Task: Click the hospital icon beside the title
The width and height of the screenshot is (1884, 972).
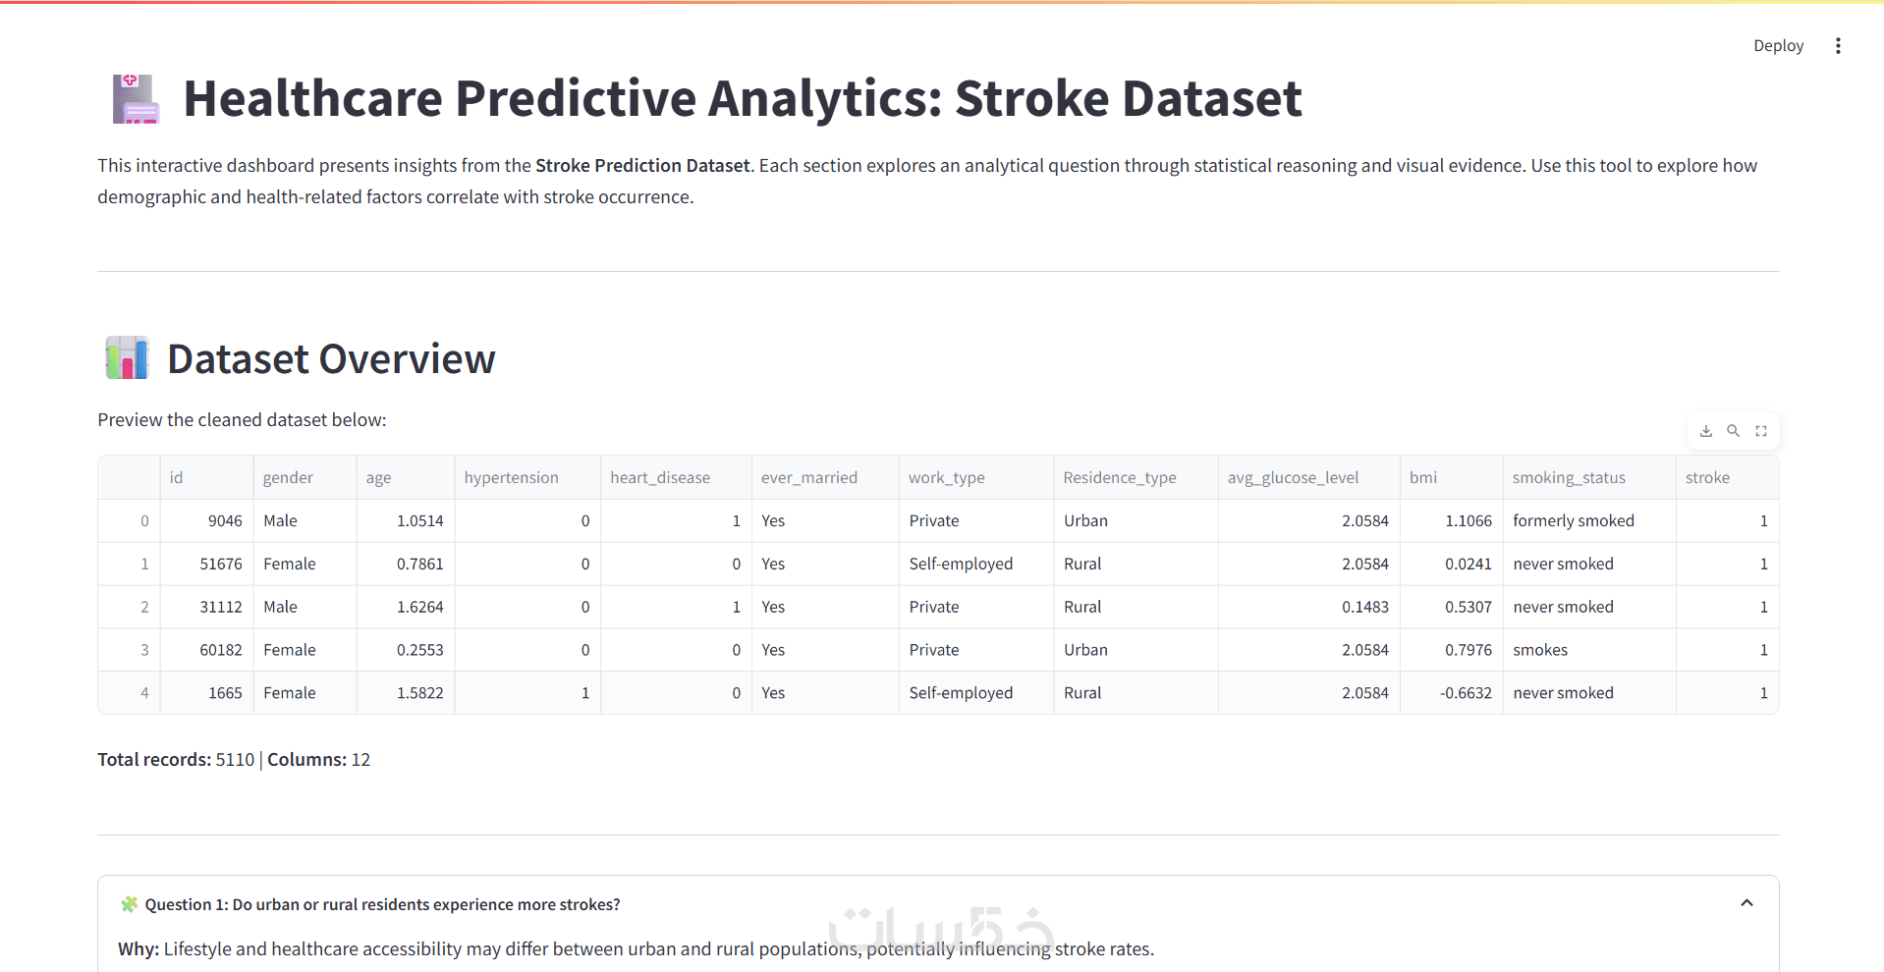Action: [136, 99]
